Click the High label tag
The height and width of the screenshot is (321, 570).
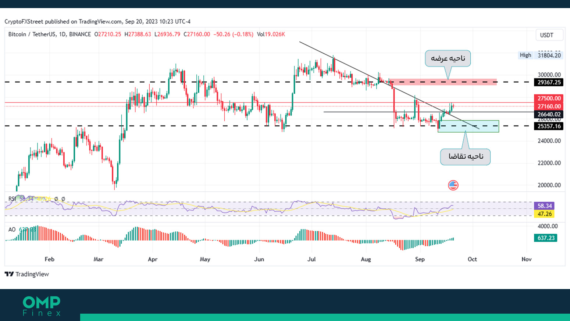(x=526, y=55)
